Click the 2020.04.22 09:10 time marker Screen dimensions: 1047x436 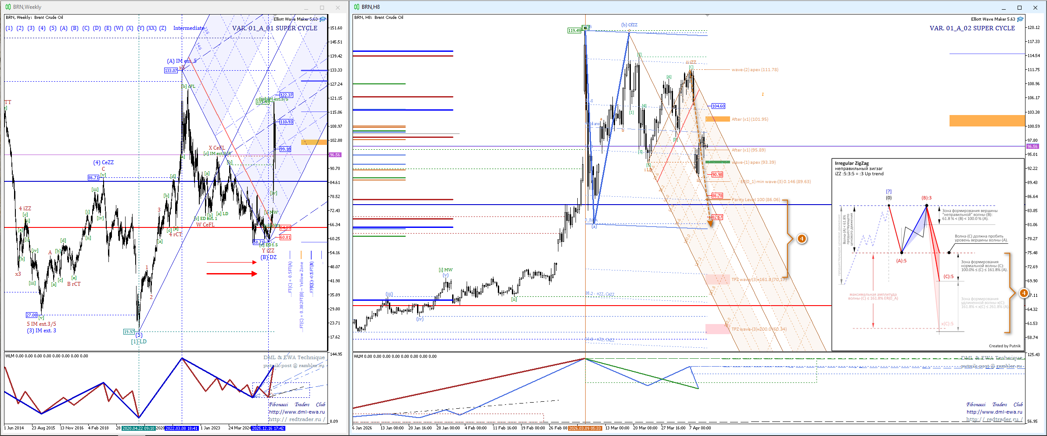pos(138,428)
